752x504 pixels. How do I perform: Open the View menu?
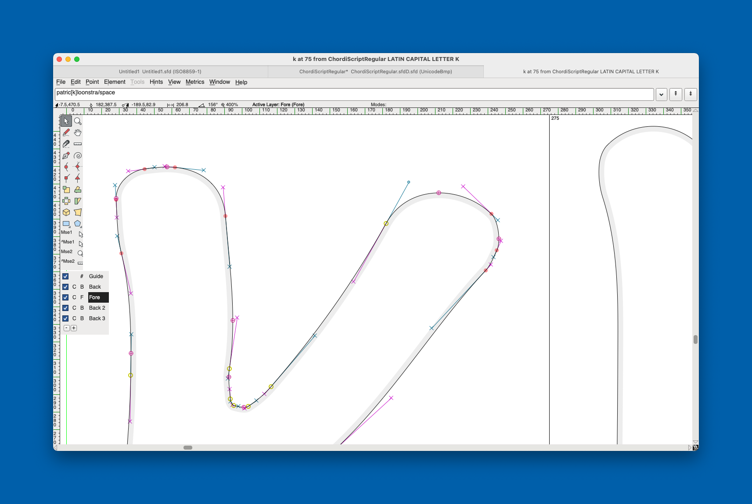[174, 82]
